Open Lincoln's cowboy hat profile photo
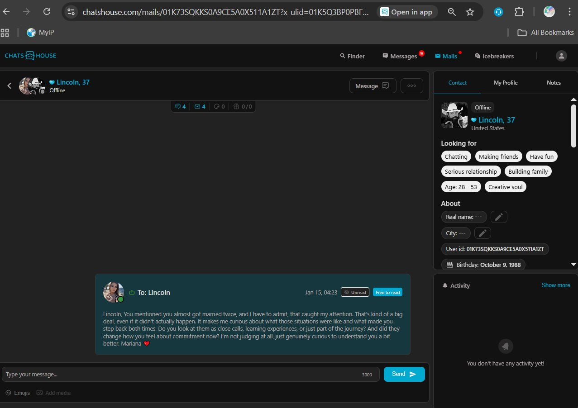This screenshot has width=578, height=408. coord(454,115)
